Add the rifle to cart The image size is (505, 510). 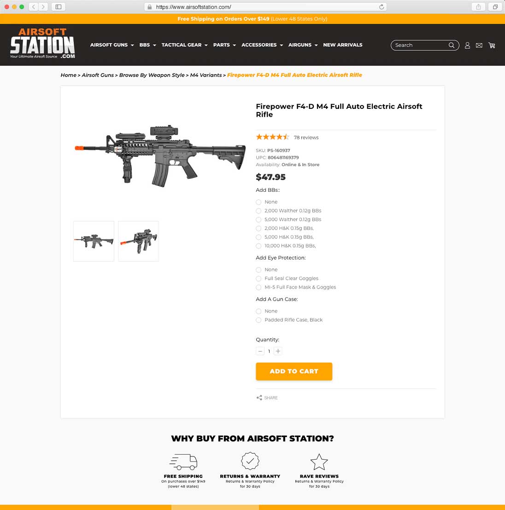coord(294,372)
